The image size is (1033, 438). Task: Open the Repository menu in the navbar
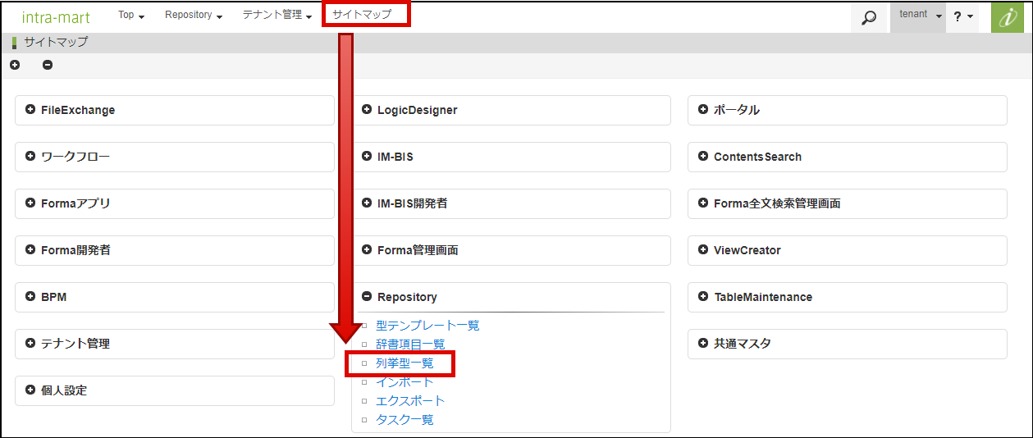tap(194, 16)
